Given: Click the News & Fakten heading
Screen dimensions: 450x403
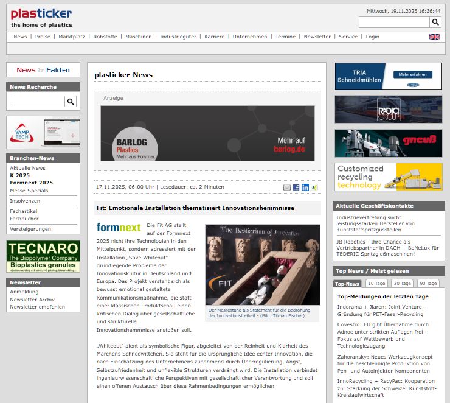Looking at the screenshot, I should 43,70.
